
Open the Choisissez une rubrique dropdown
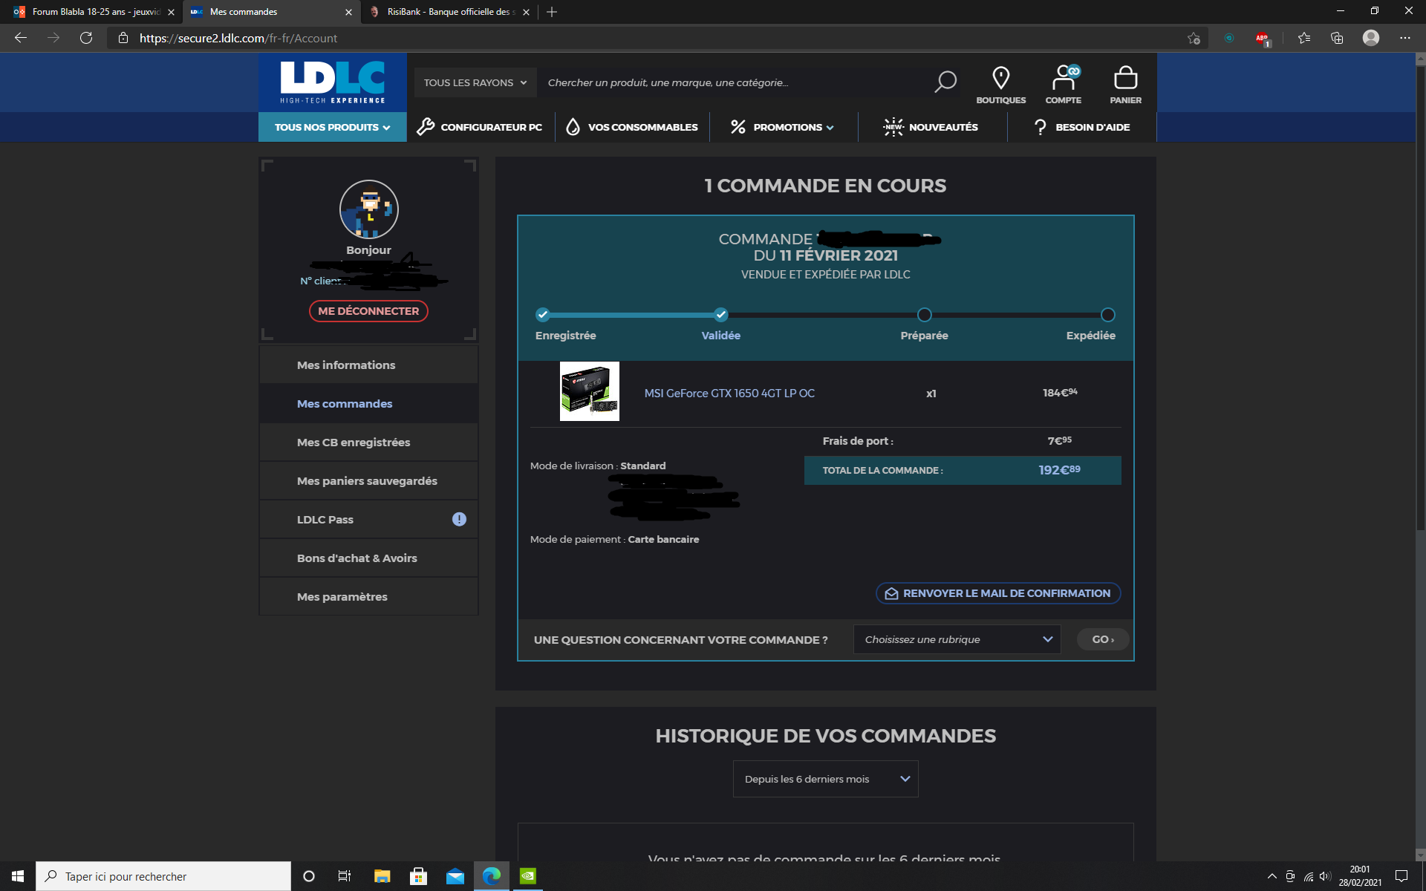pyautogui.click(x=957, y=639)
